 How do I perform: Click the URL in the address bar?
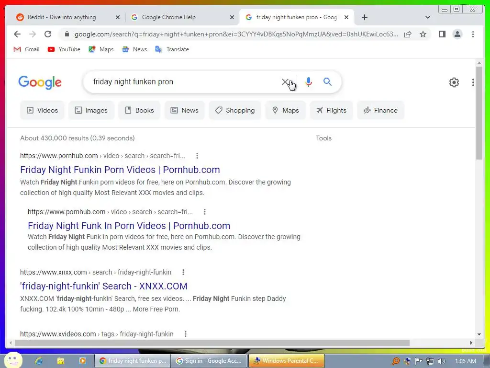[236, 34]
